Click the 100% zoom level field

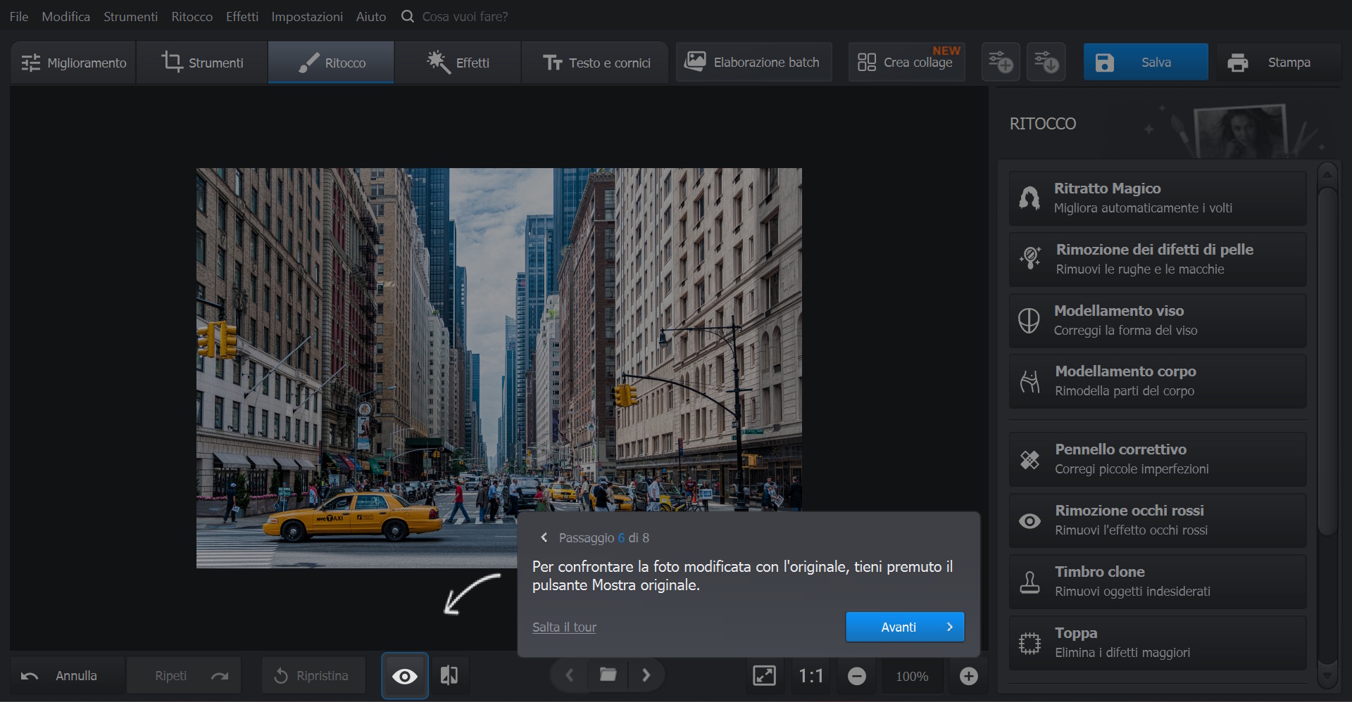tap(912, 676)
